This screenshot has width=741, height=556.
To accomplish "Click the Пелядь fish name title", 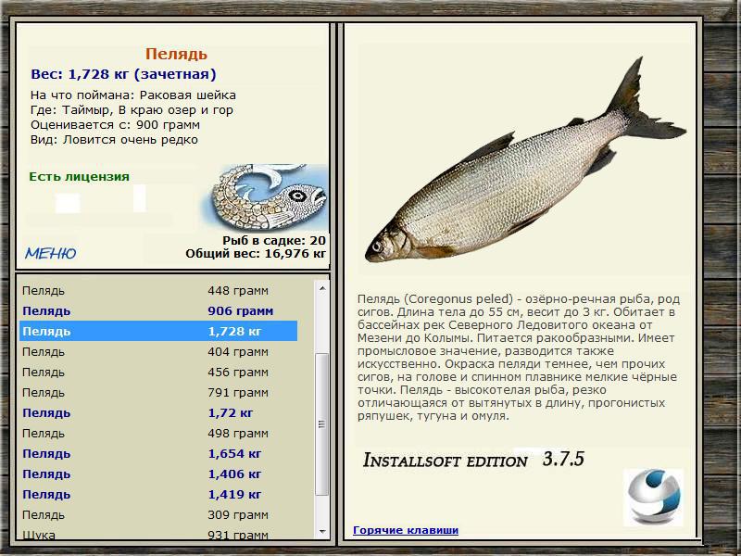I will point(176,54).
